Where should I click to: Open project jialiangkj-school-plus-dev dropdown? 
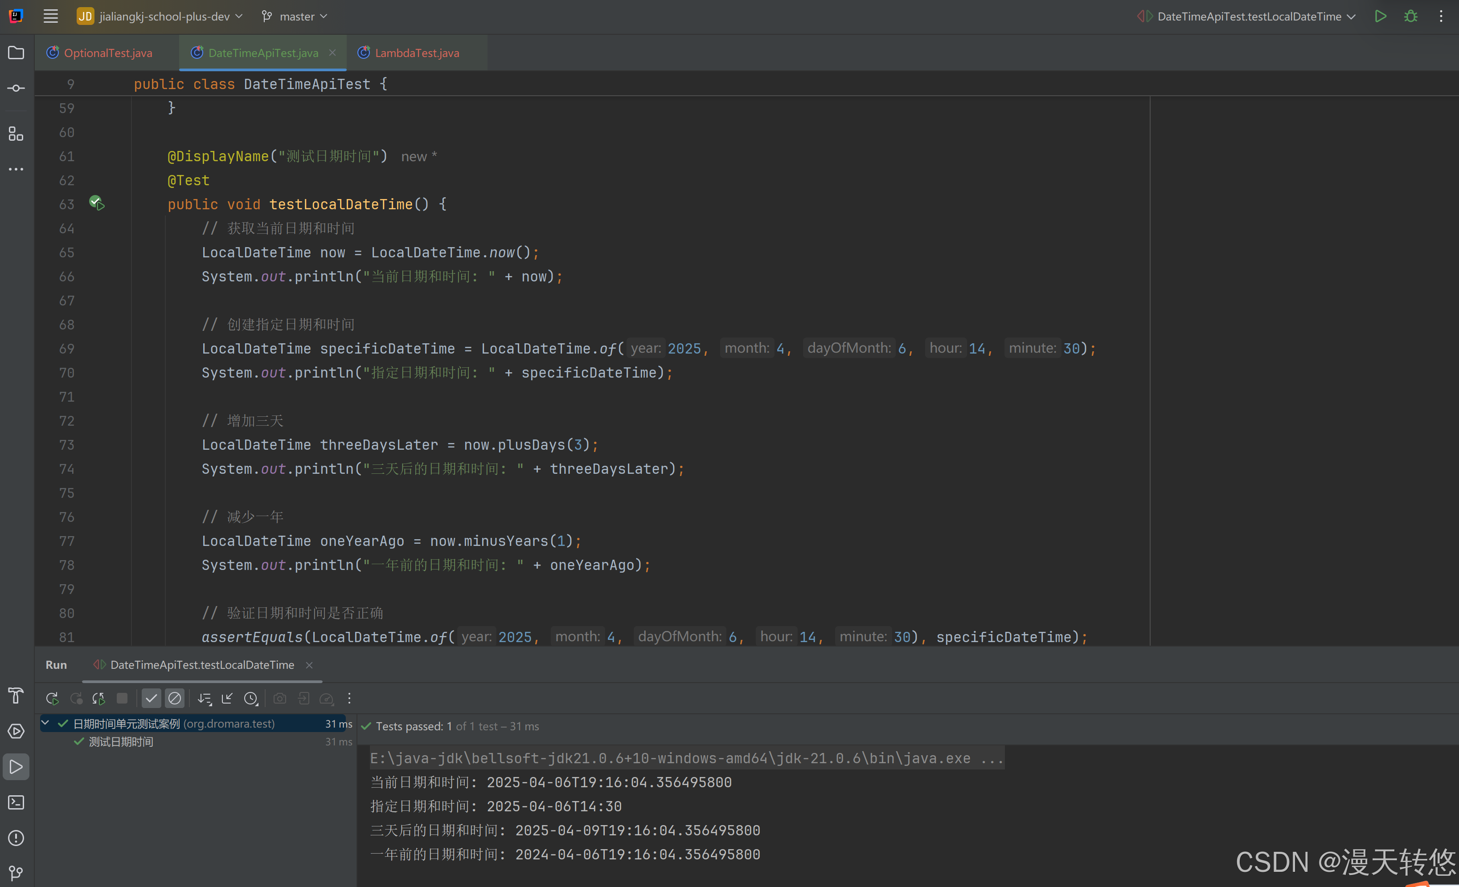[x=160, y=16]
